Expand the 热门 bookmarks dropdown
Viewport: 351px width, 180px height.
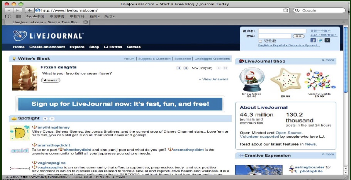110,16
